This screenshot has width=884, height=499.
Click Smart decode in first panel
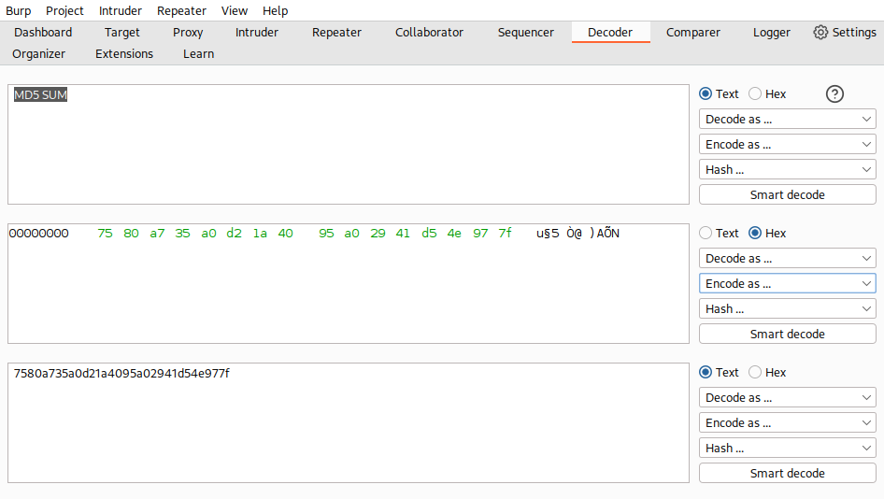787,194
